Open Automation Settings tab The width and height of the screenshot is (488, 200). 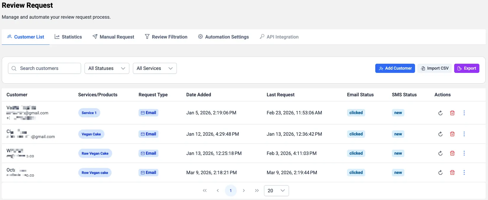pos(223,37)
